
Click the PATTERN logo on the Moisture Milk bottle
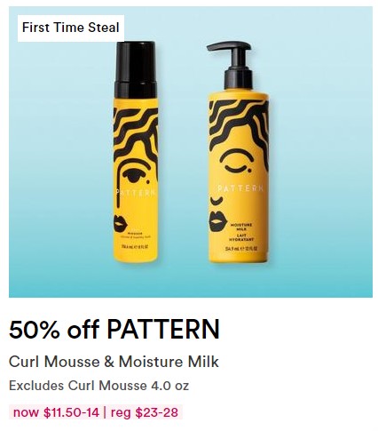point(240,188)
